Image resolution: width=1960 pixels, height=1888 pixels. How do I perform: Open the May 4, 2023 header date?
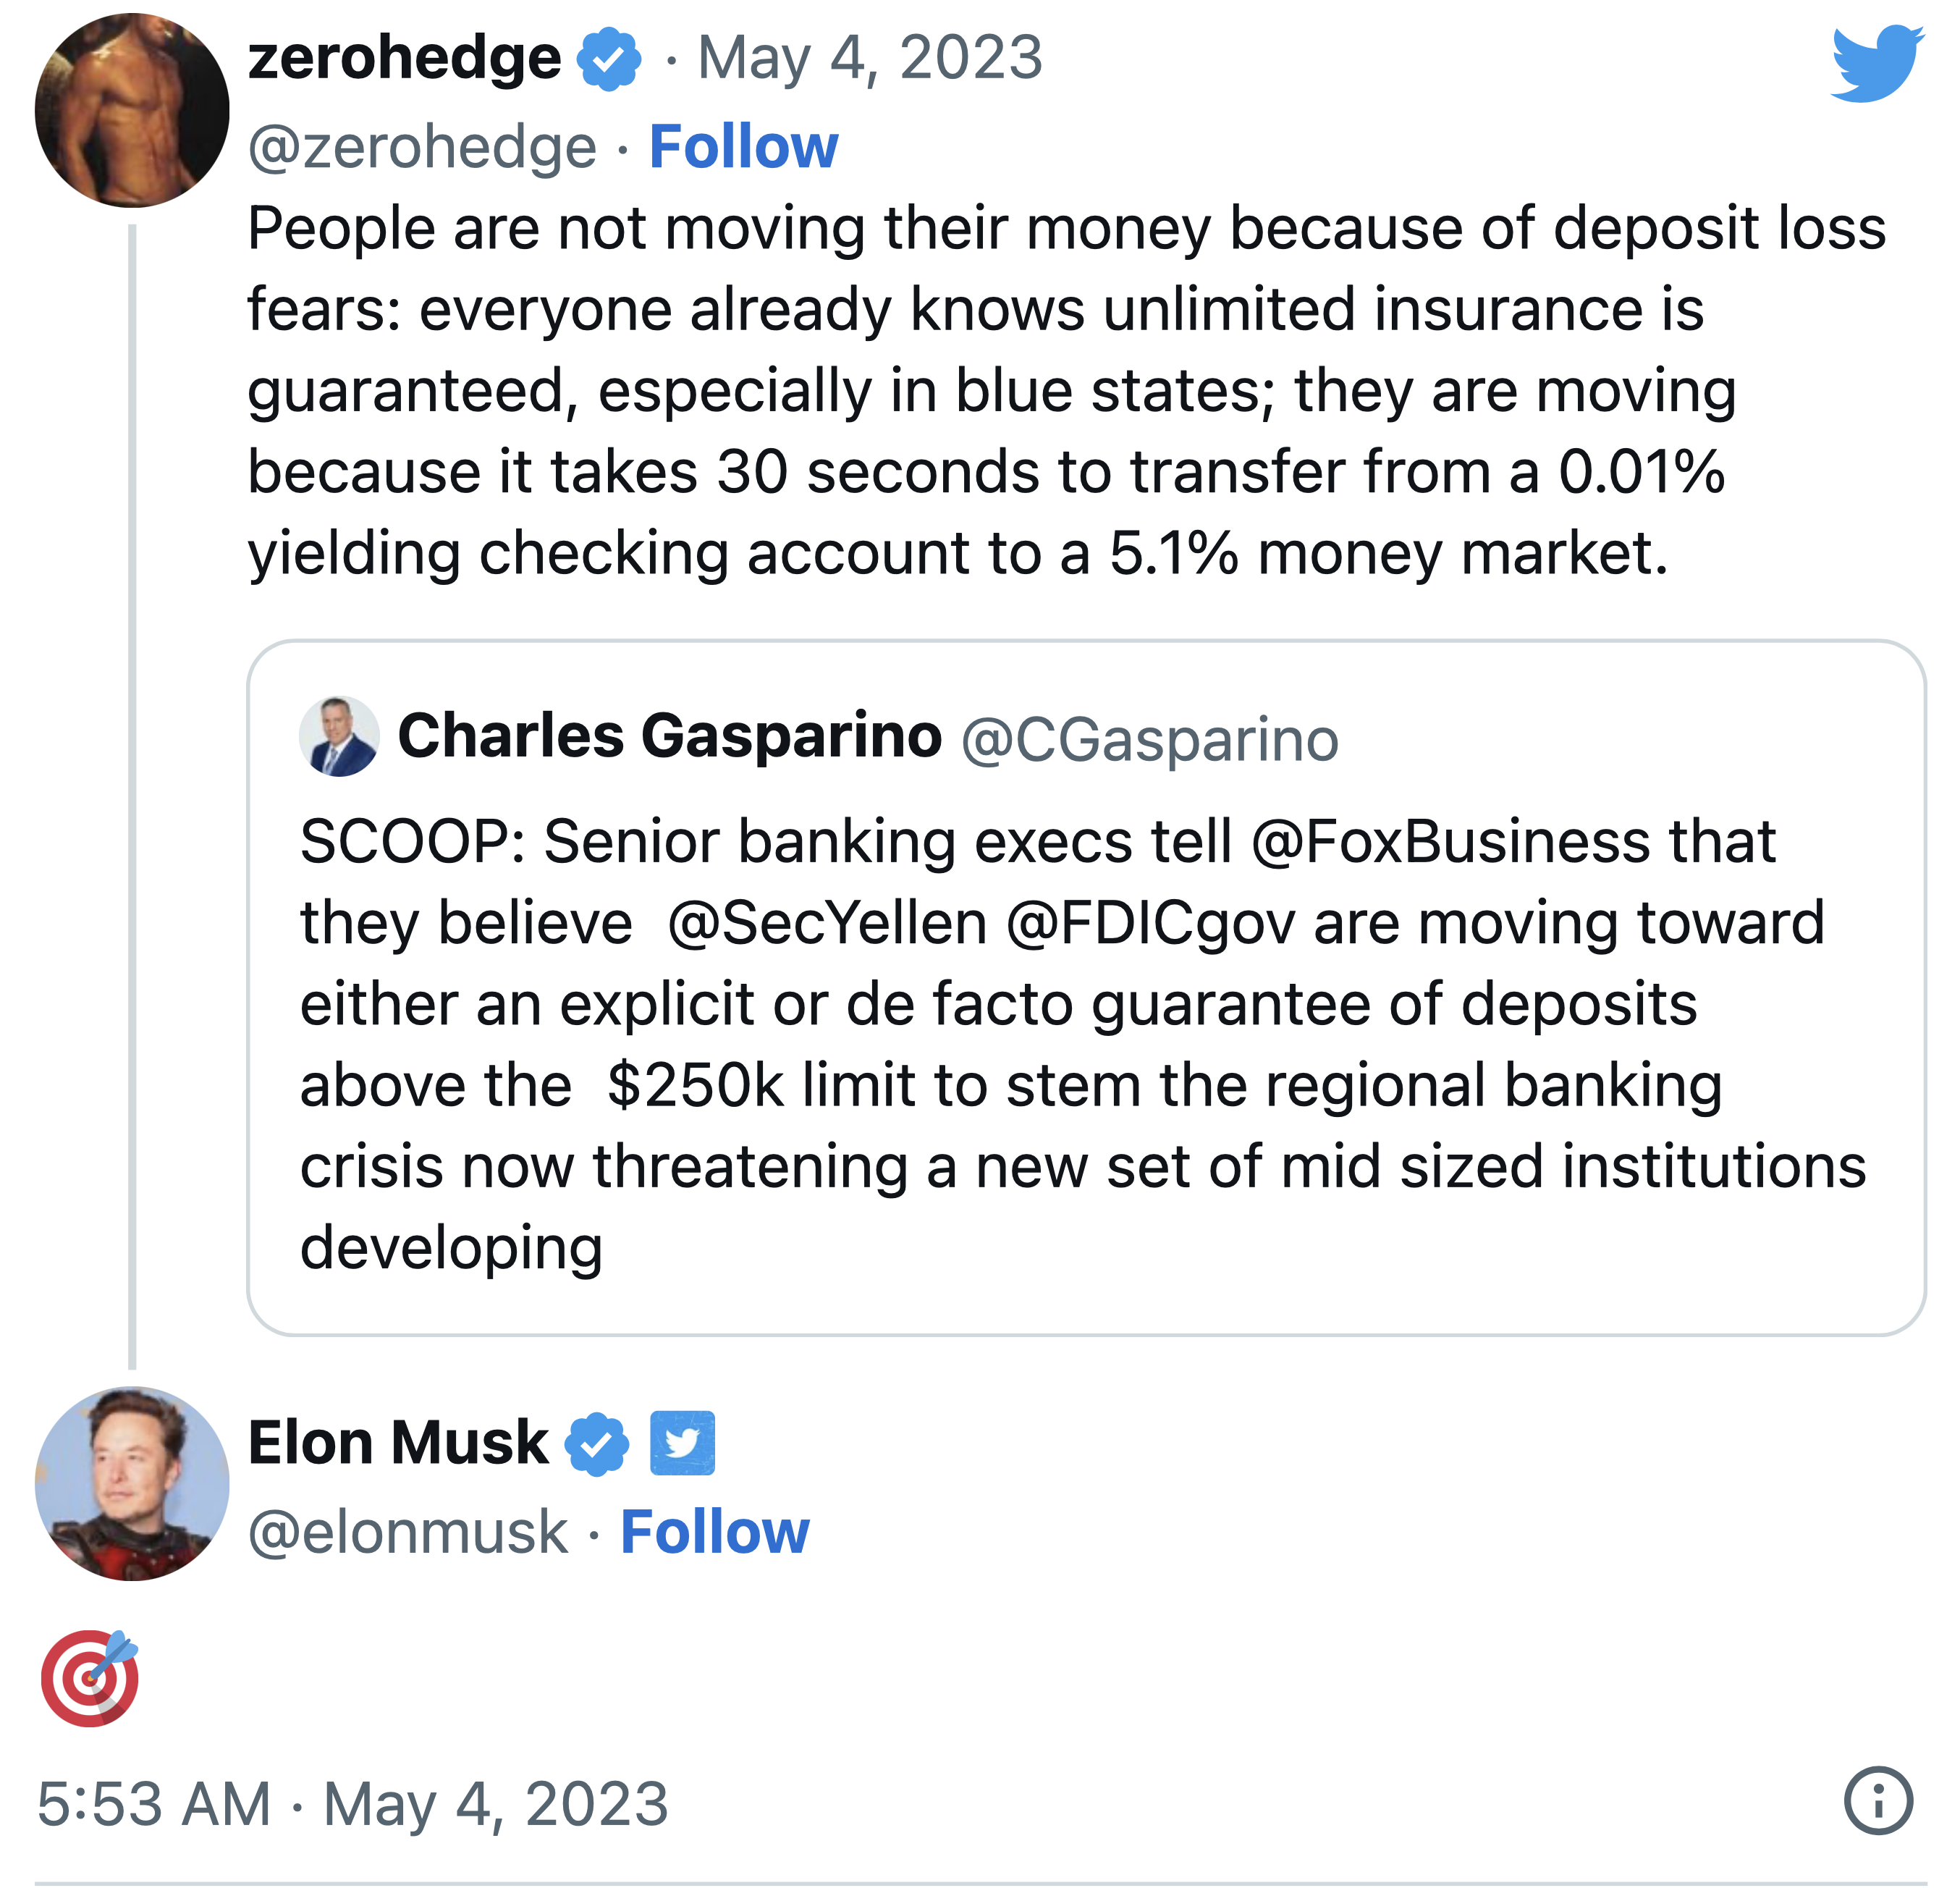click(x=870, y=58)
